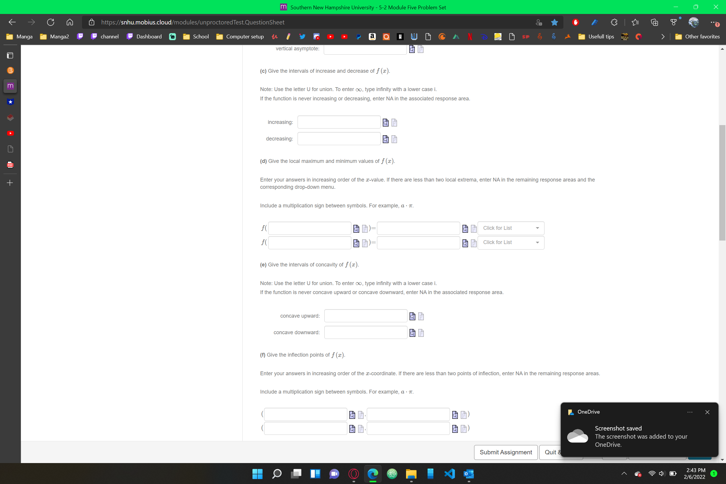Click the favorites star in the address bar
The height and width of the screenshot is (484, 726).
[x=555, y=22]
